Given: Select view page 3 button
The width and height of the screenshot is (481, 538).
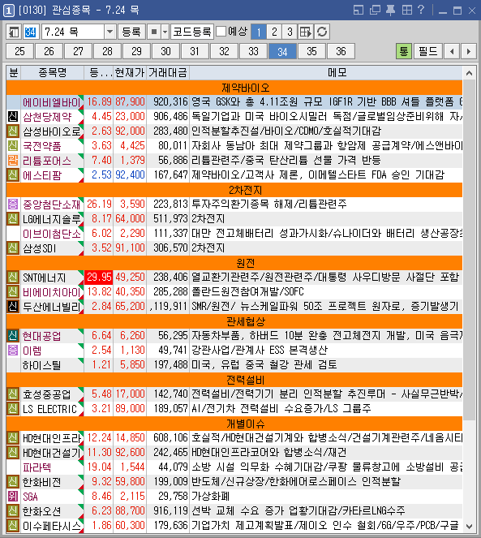Looking at the screenshot, I should [290, 32].
